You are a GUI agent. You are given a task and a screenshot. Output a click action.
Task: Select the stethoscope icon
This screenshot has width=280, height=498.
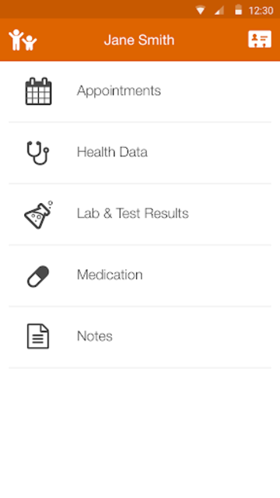point(38,153)
